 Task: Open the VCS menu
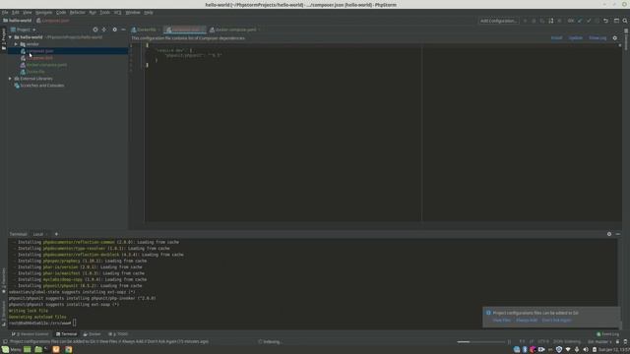(117, 13)
